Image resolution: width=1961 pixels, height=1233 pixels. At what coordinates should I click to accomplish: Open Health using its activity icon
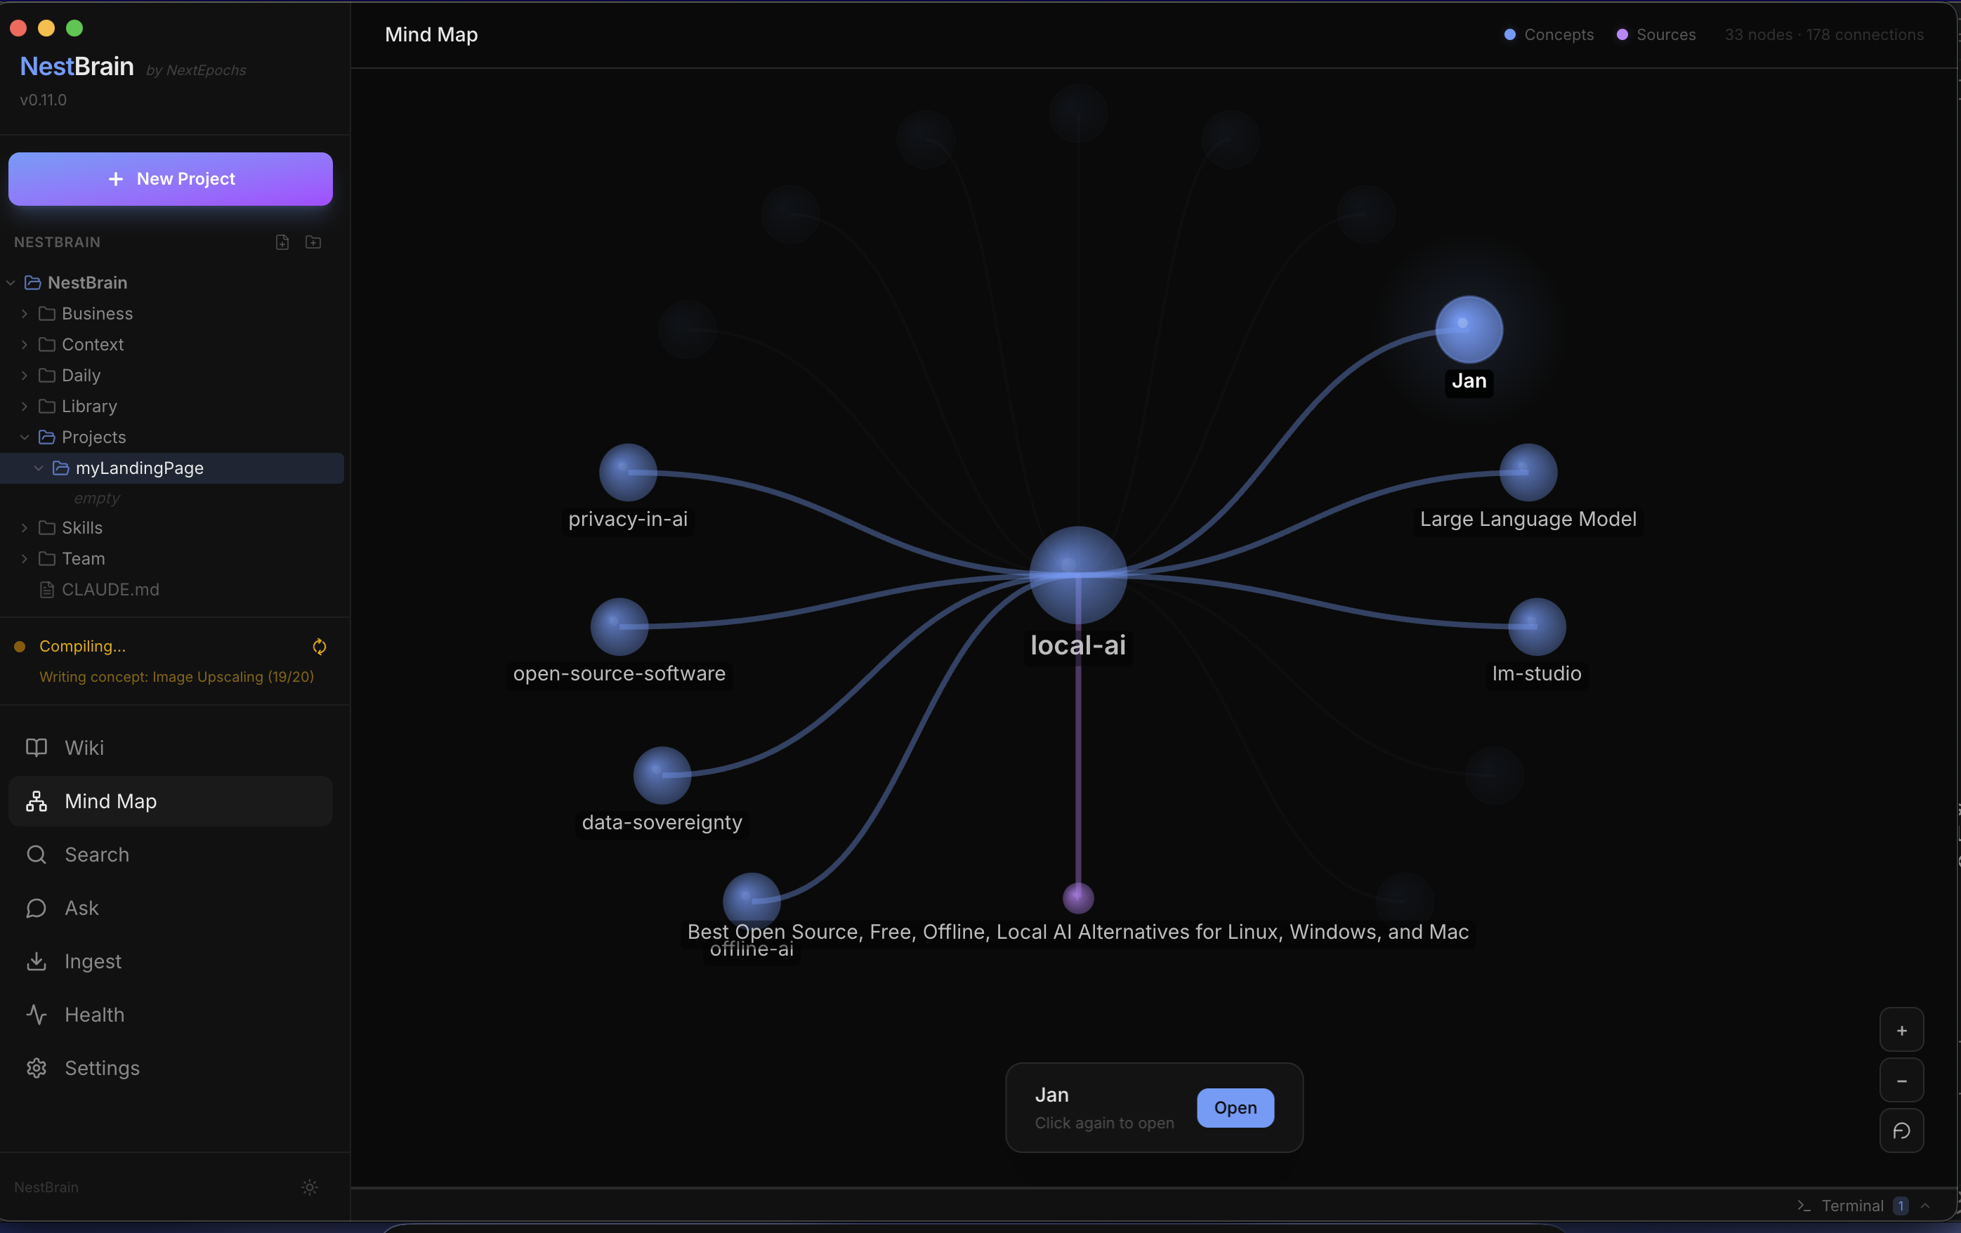point(37,1015)
